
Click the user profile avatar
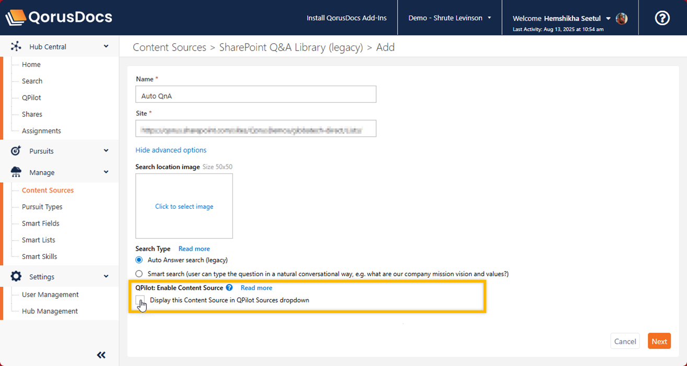point(622,18)
